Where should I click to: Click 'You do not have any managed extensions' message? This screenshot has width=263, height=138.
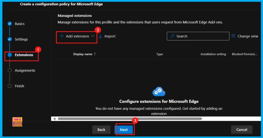pos(159,111)
